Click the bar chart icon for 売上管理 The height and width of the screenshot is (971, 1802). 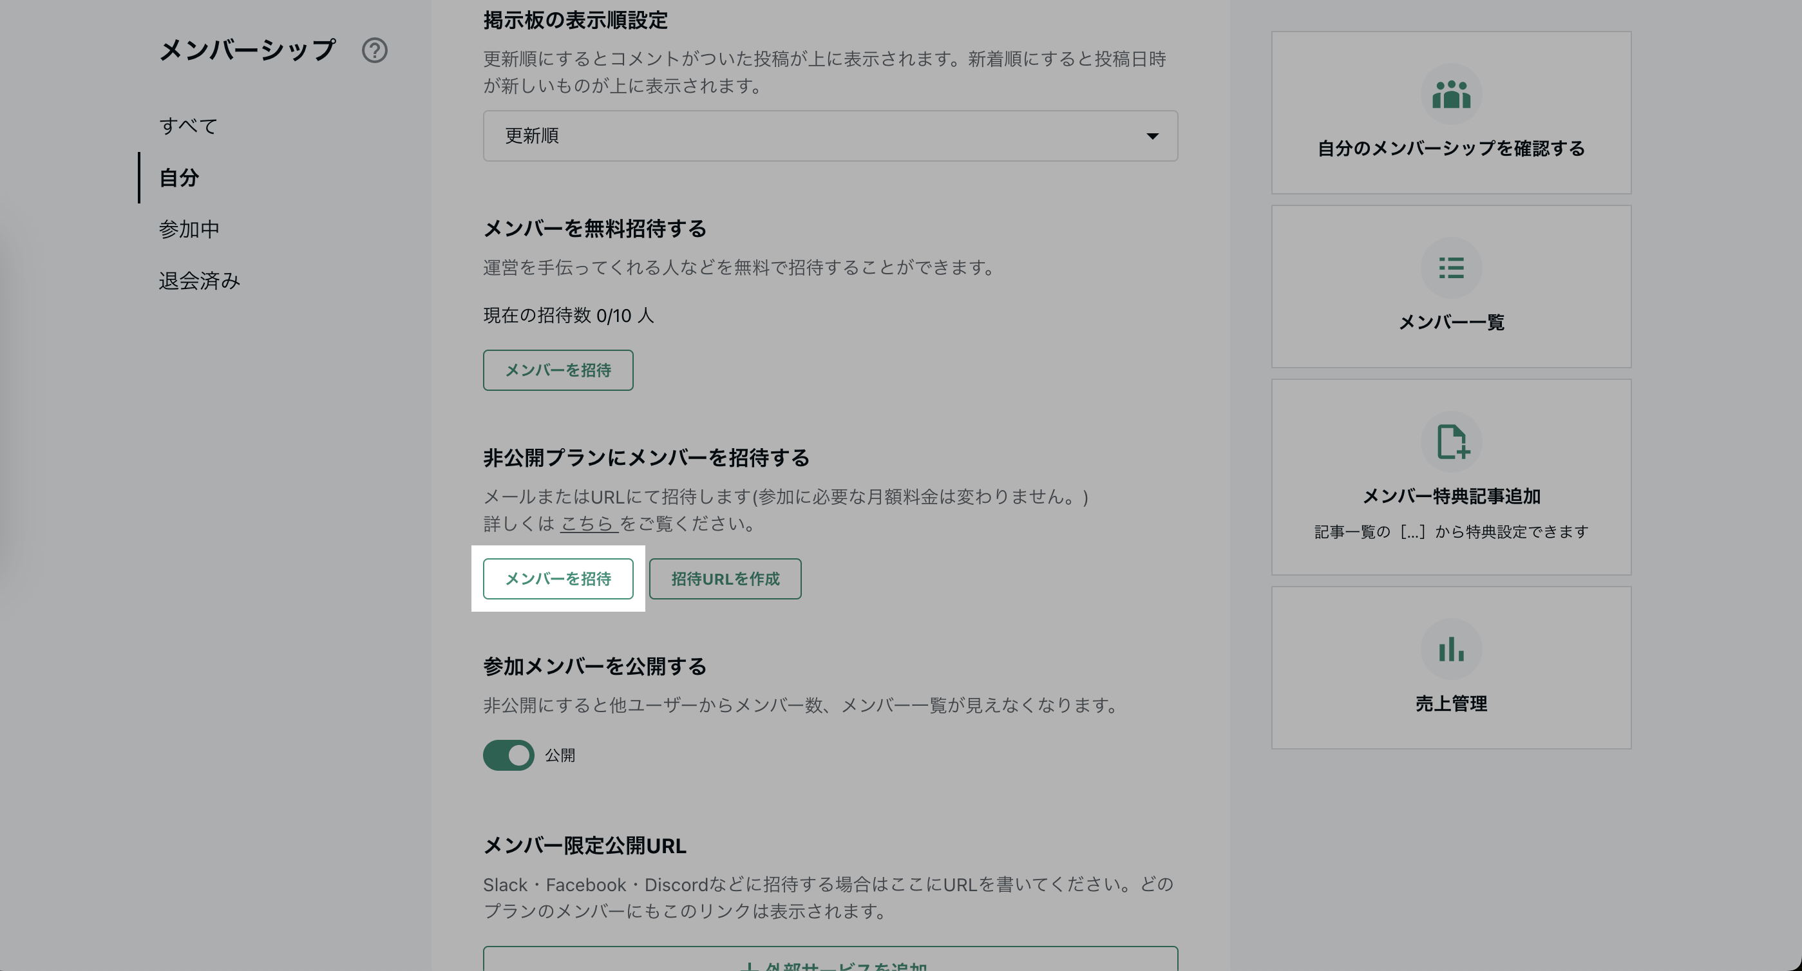(x=1451, y=649)
